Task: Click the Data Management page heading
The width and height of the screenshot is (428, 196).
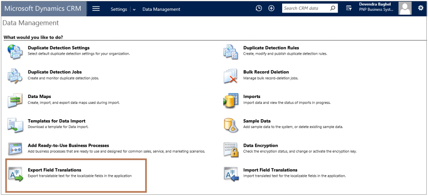Action: coord(31,23)
